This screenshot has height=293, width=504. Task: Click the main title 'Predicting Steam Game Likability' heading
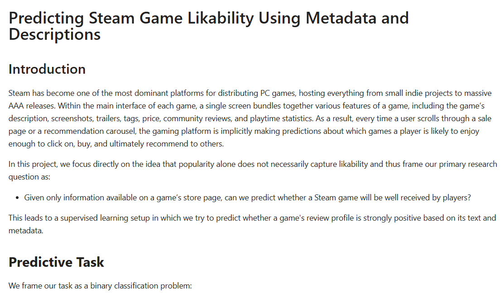(x=208, y=19)
